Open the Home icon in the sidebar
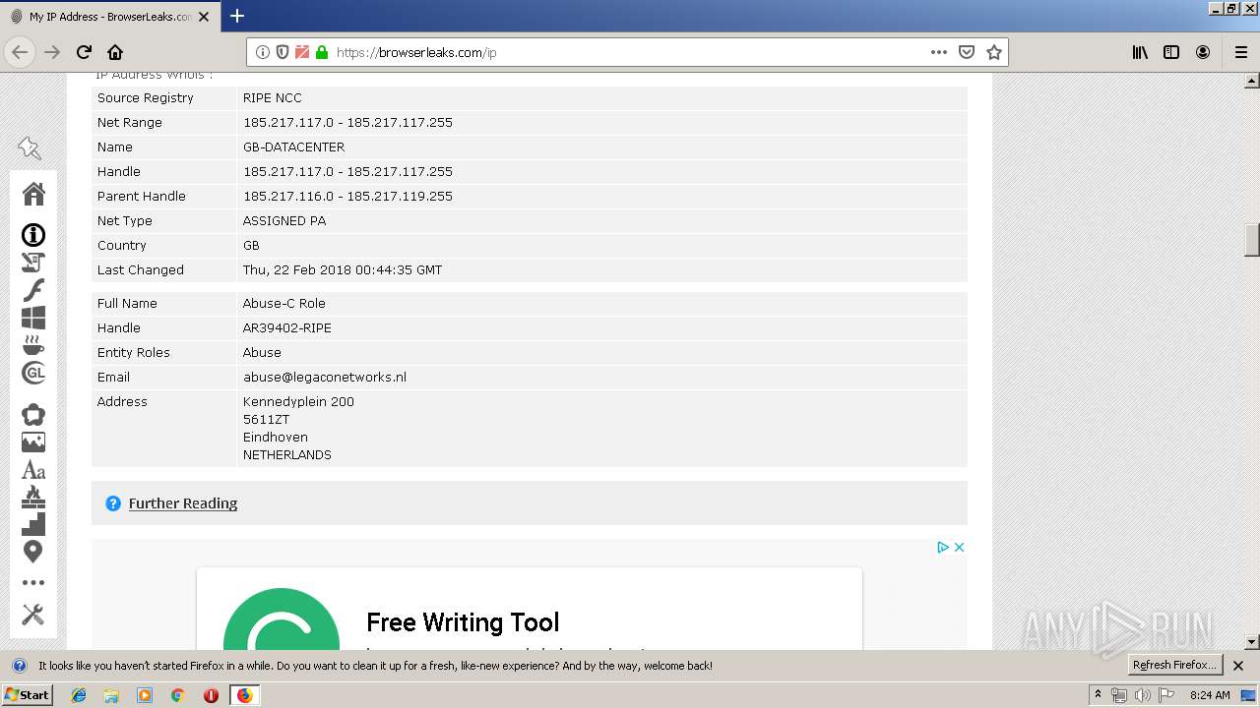The width and height of the screenshot is (1260, 708). click(33, 194)
